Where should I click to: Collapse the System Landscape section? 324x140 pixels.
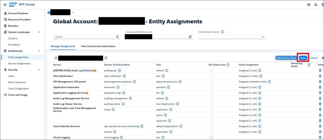[x=39, y=32]
